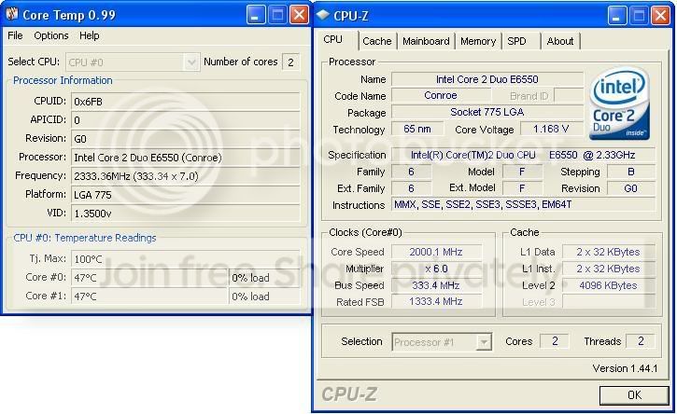Click the Bus Speed 333.4 MHz value
Screen dimensions: 677x414
tap(436, 285)
